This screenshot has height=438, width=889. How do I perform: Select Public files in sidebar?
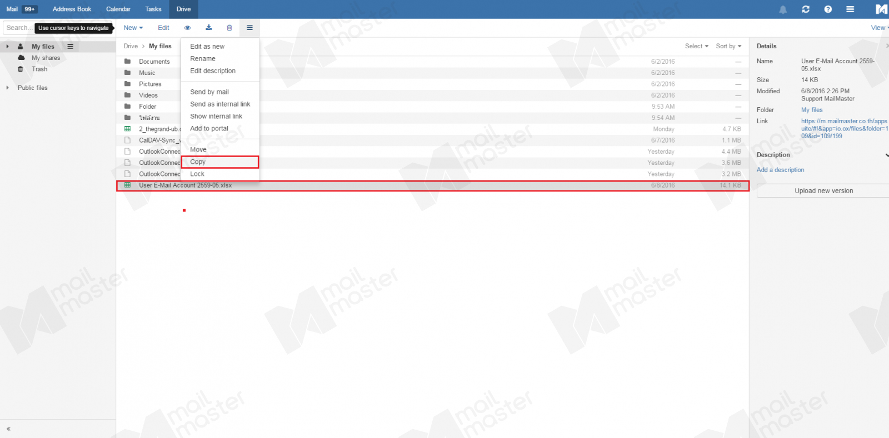point(32,88)
